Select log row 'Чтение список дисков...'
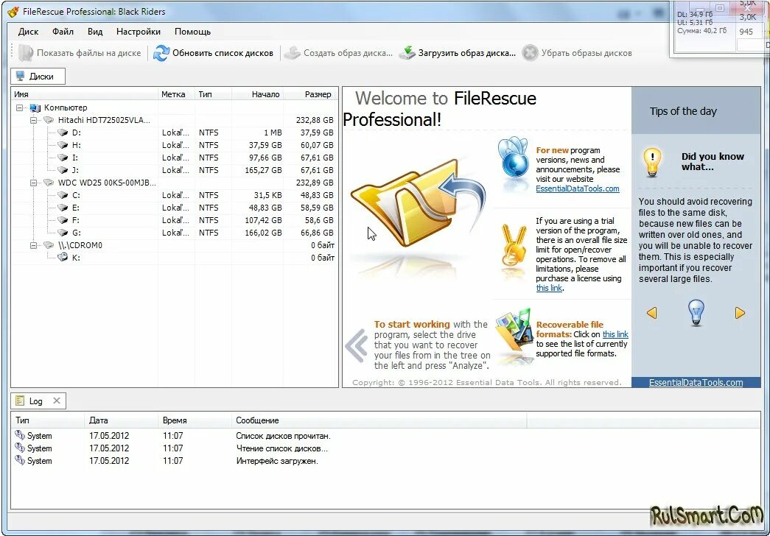 [385, 448]
